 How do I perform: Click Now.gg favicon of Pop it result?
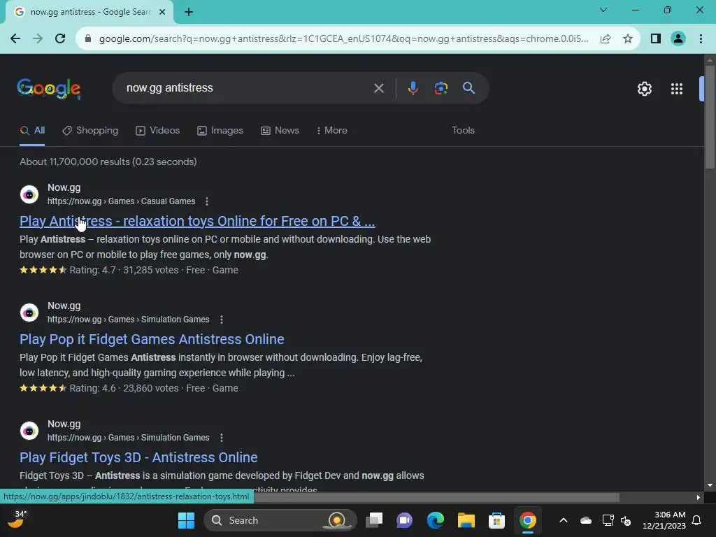click(29, 313)
